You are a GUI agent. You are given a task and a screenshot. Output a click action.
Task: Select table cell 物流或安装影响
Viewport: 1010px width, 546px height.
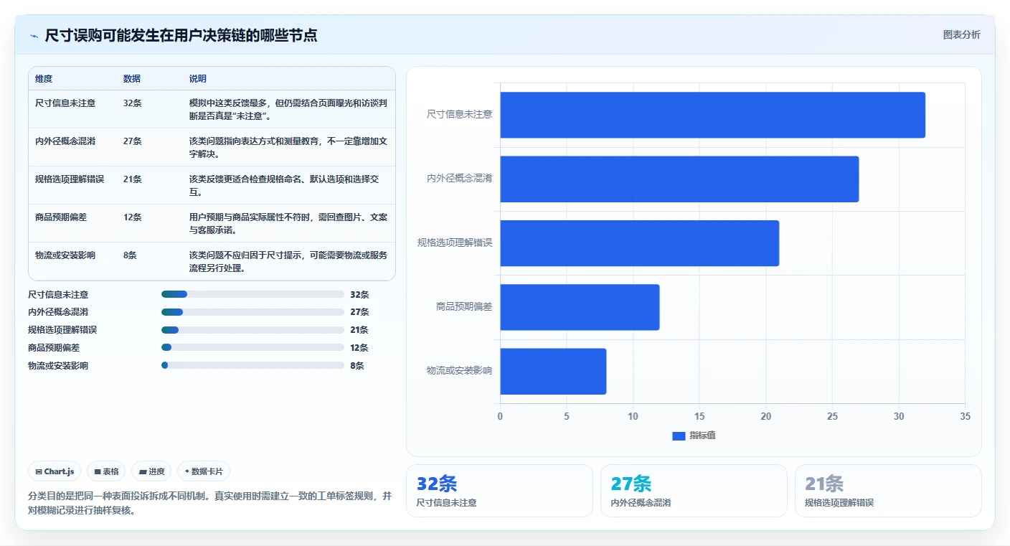coord(65,255)
